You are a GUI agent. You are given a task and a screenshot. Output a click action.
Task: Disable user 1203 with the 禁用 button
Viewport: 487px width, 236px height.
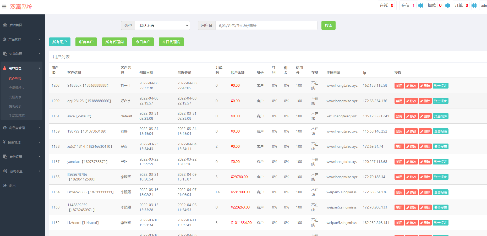point(399,86)
